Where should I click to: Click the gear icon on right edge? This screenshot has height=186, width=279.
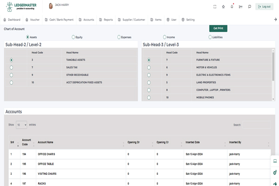pos(275,173)
